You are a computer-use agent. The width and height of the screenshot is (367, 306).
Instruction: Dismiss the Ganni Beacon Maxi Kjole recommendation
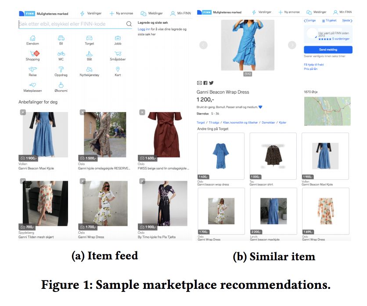(23, 112)
